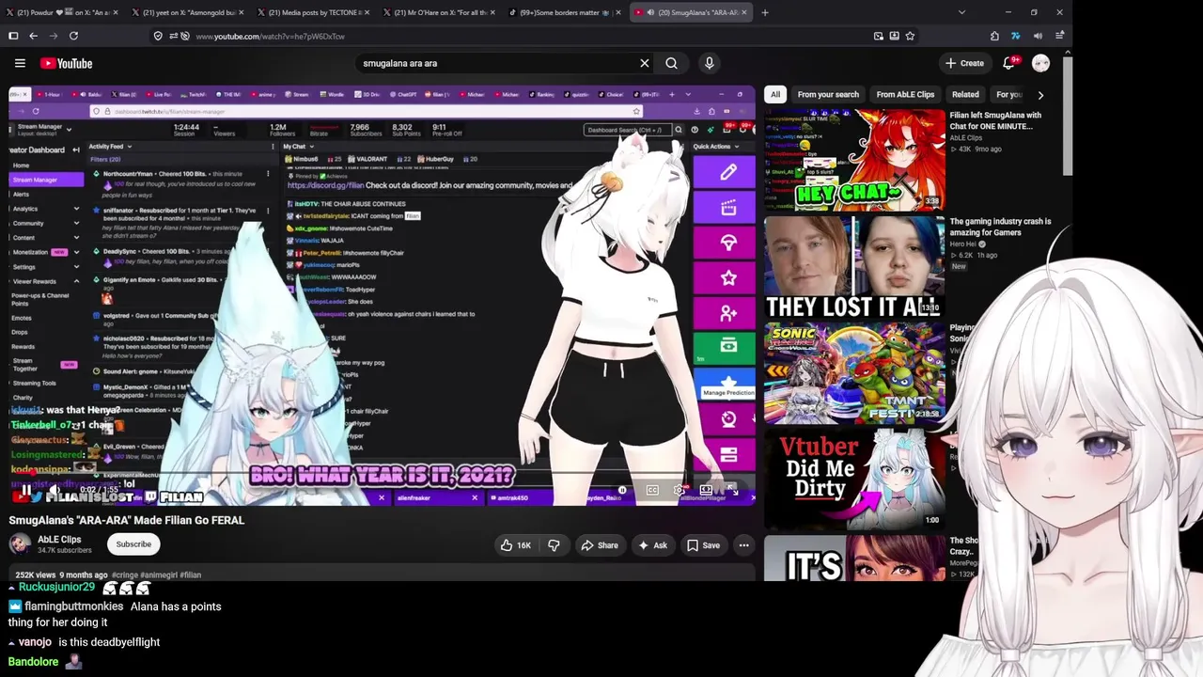The height and width of the screenshot is (677, 1203).
Task: Open the Sonic TMNT video thumbnail
Action: pyautogui.click(x=854, y=373)
